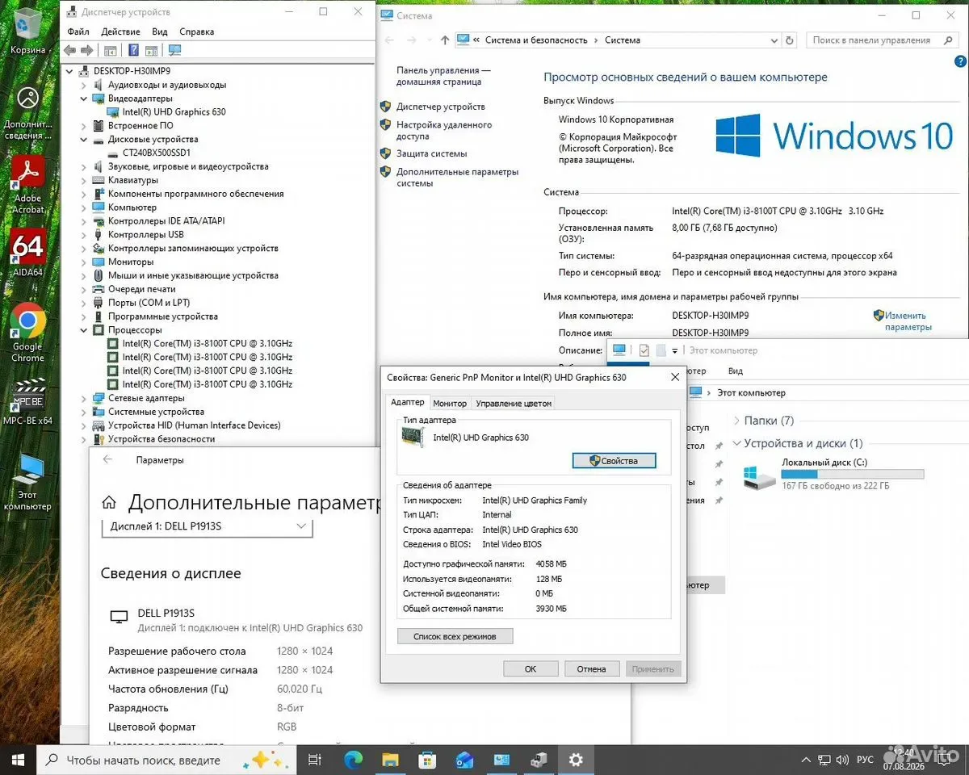
Task: Open the Справка menu in Device Manager
Action: (x=197, y=31)
